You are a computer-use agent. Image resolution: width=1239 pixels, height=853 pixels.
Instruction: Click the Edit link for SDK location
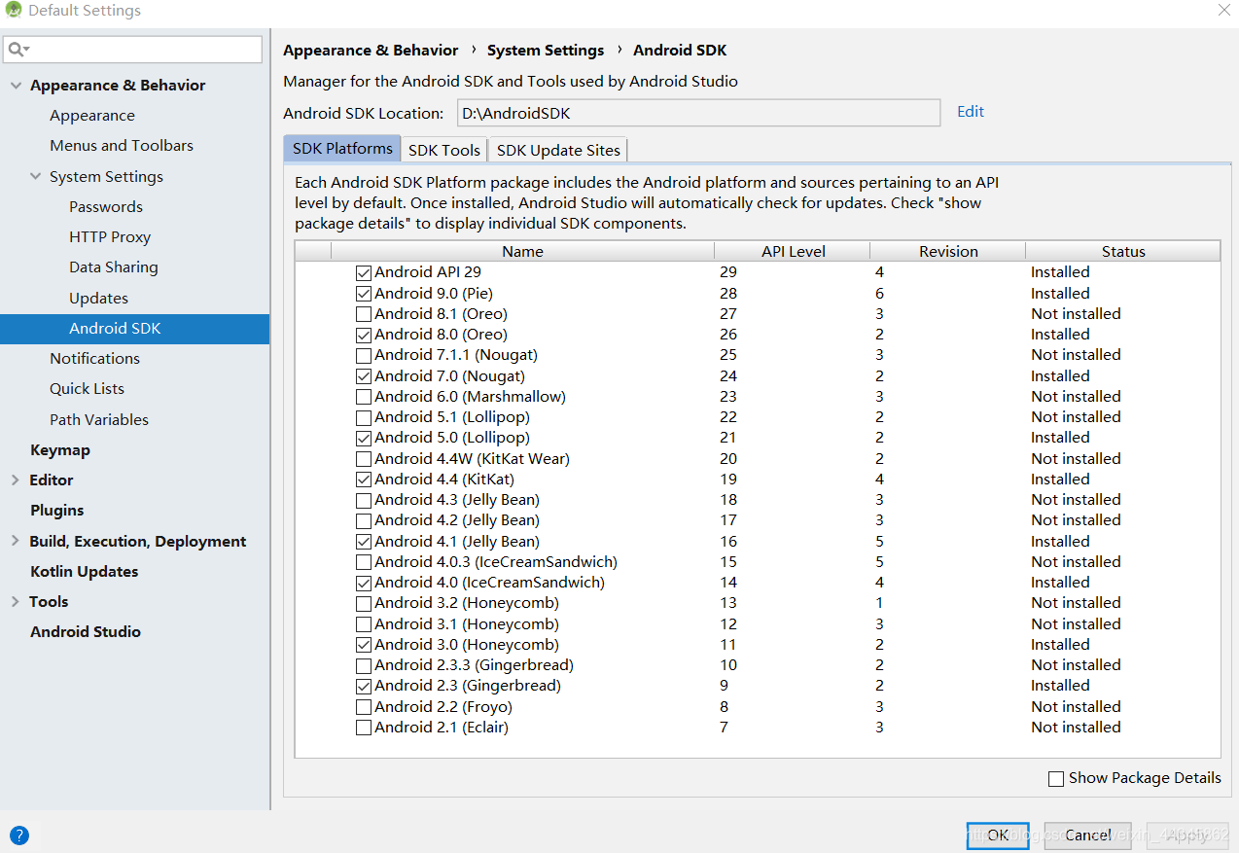(x=971, y=112)
